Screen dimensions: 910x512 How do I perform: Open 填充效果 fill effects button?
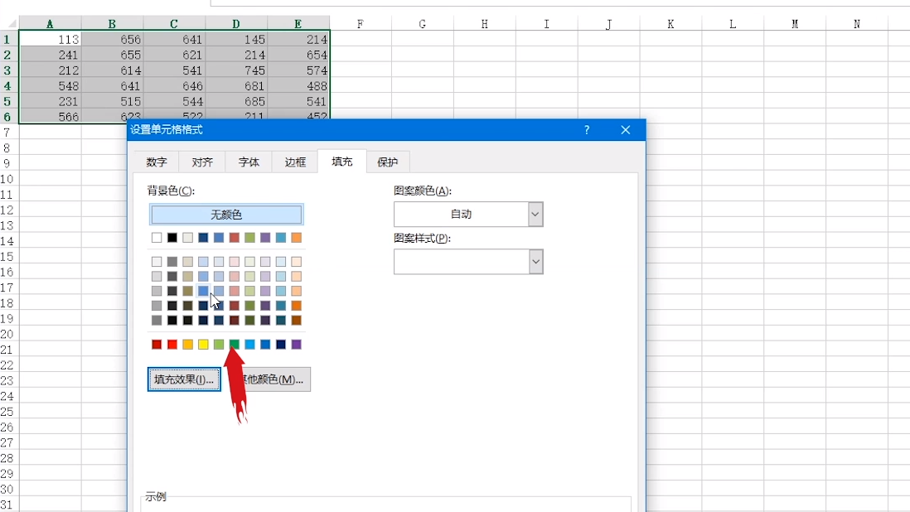pyautogui.click(x=184, y=379)
